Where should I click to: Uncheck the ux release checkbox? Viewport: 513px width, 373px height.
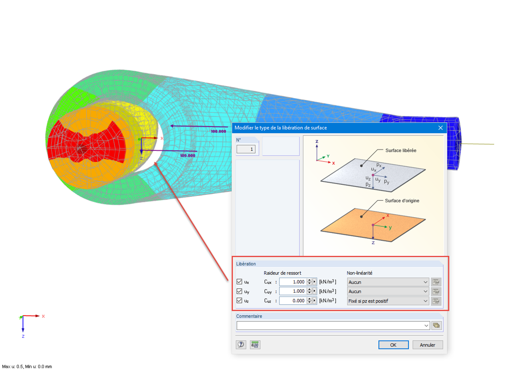(240, 282)
